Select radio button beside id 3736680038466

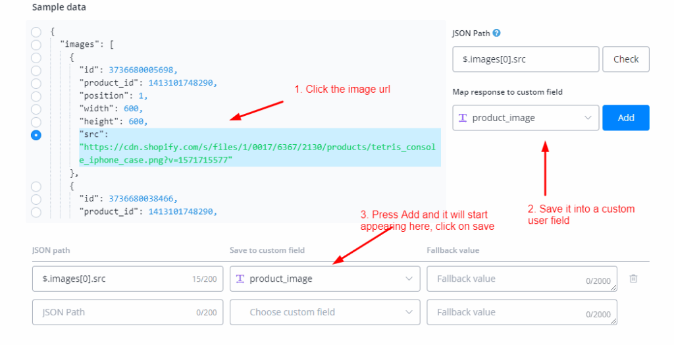pyautogui.click(x=36, y=199)
